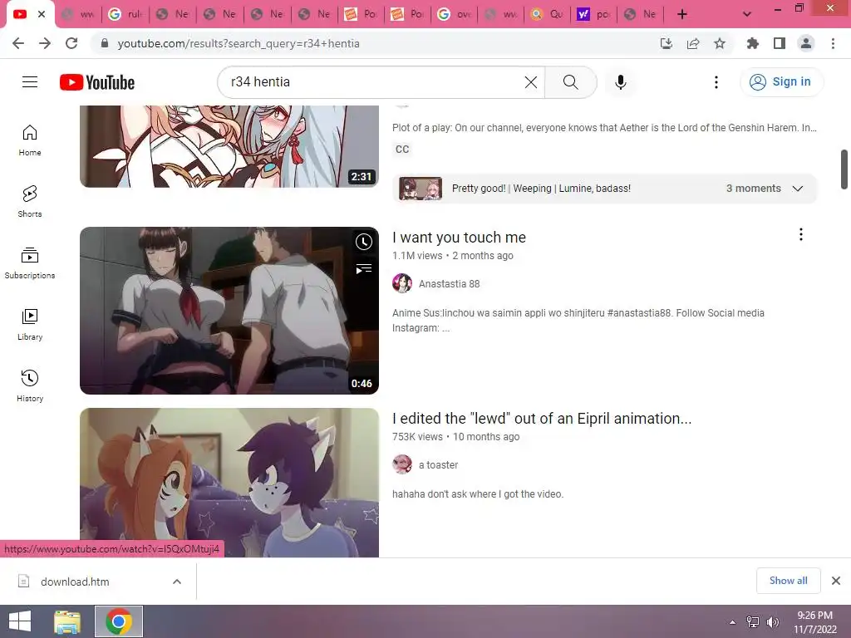Open File Explorer from the taskbar
This screenshot has width=851, height=638.
(68, 621)
